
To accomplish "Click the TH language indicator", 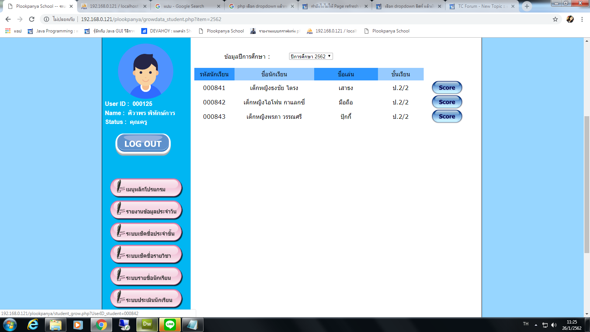I will pyautogui.click(x=526, y=324).
